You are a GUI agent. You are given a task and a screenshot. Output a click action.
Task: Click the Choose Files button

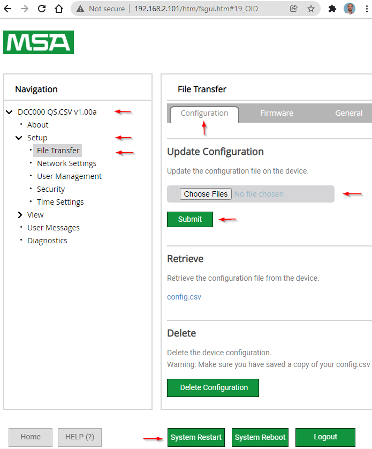pyautogui.click(x=206, y=194)
